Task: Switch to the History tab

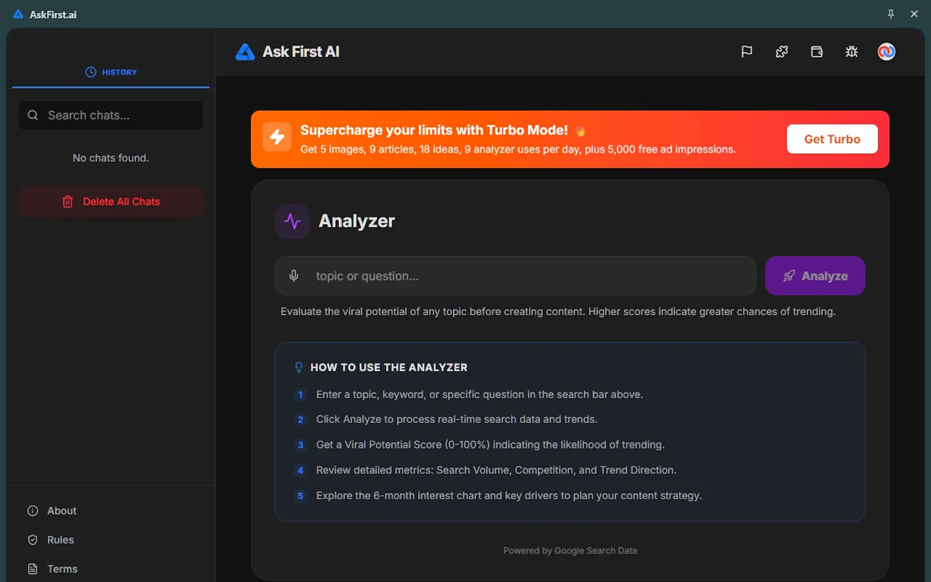Action: (111, 72)
